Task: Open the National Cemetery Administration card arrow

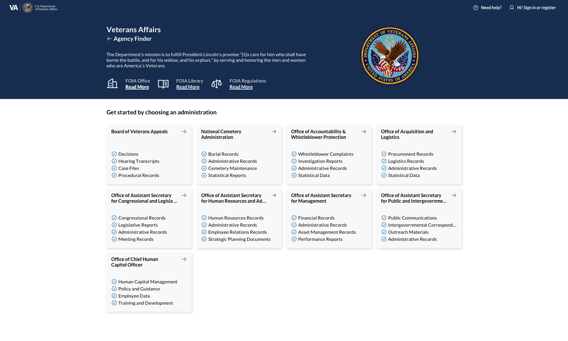Action: pyautogui.click(x=274, y=131)
